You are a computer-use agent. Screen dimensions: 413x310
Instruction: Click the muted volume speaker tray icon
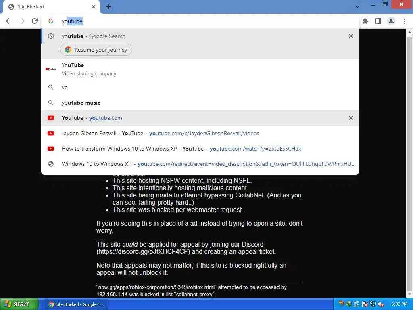[381, 304]
